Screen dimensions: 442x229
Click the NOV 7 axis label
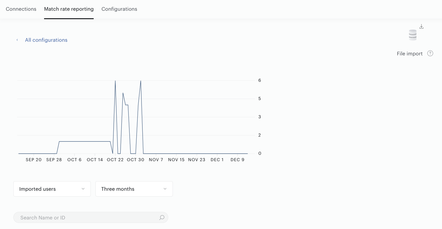[156, 160]
